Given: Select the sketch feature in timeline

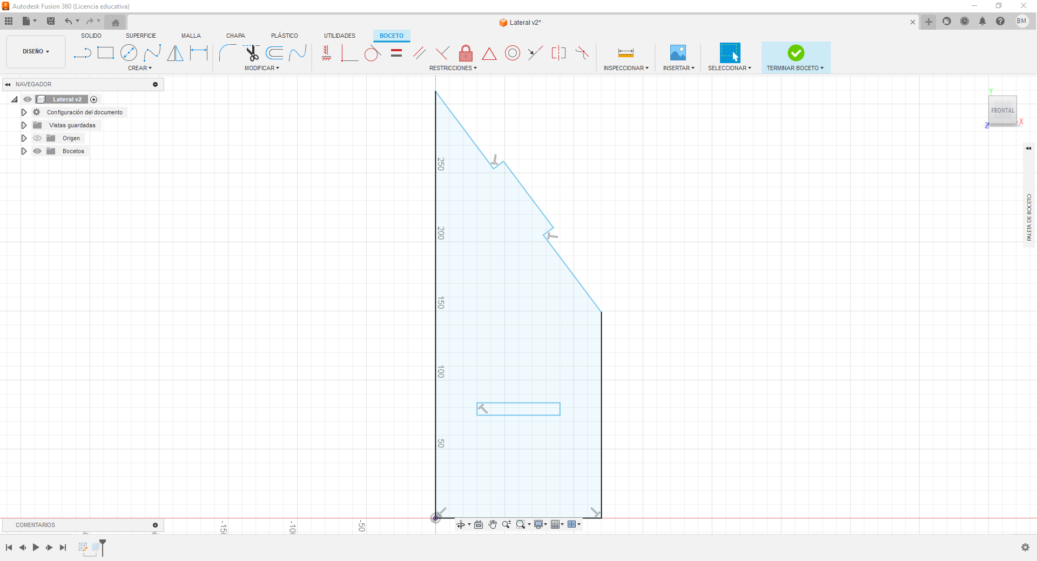Looking at the screenshot, I should (x=83, y=547).
